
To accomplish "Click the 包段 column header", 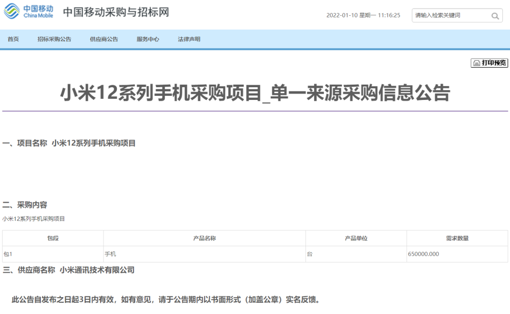I will [x=53, y=238].
